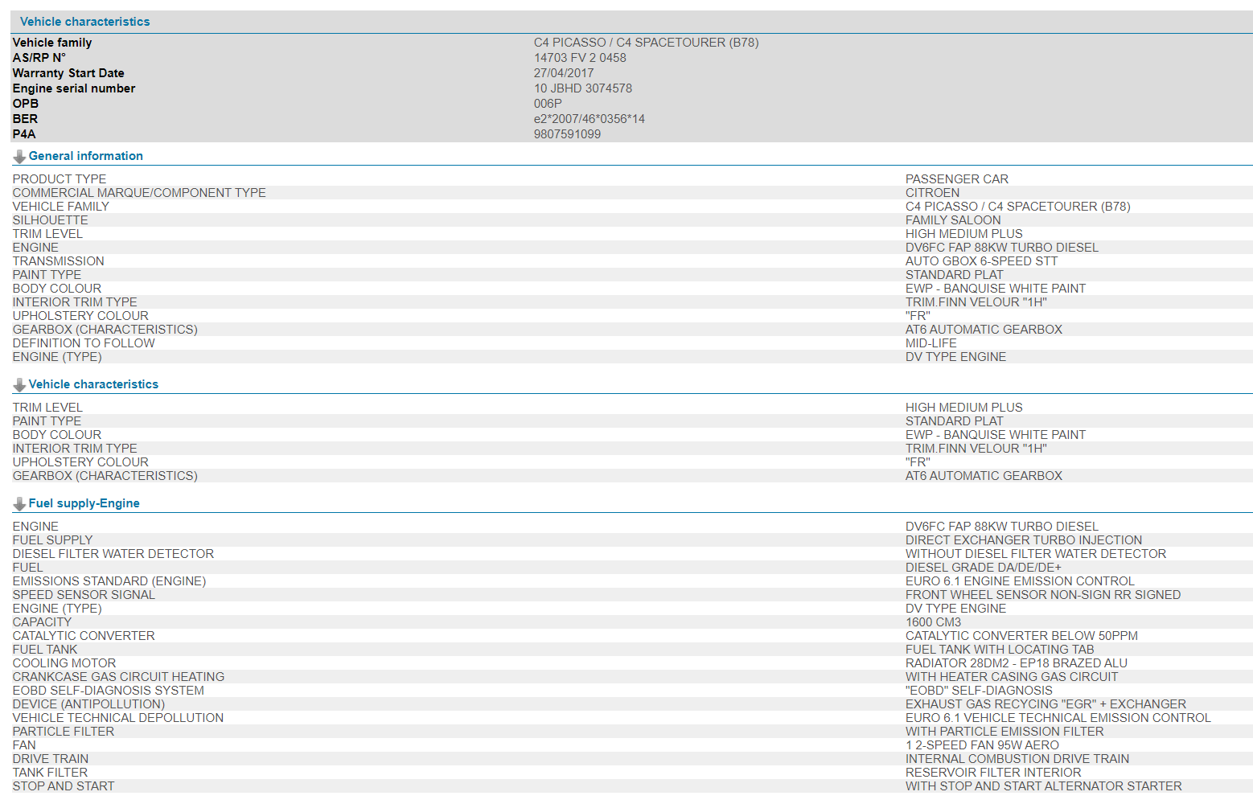Select "RADIATOR 28DM2 - EP18 BRAZED ALU"
This screenshot has width=1253, height=804.
pyautogui.click(x=1017, y=663)
